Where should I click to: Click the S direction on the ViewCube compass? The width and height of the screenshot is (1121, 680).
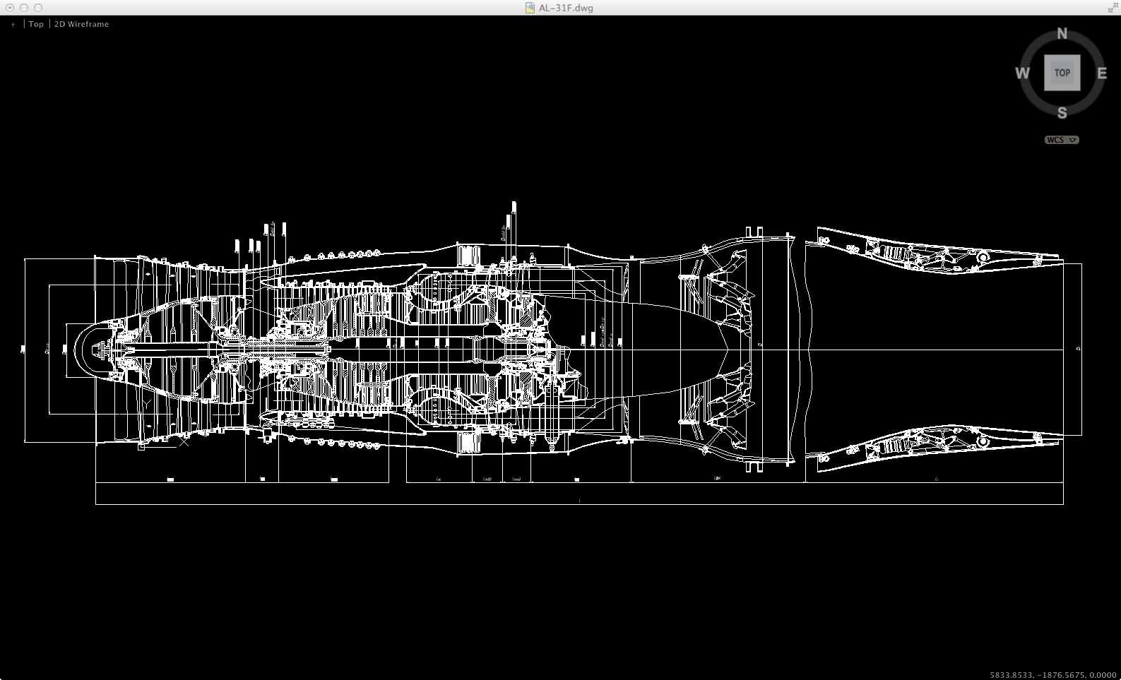pyautogui.click(x=1062, y=113)
